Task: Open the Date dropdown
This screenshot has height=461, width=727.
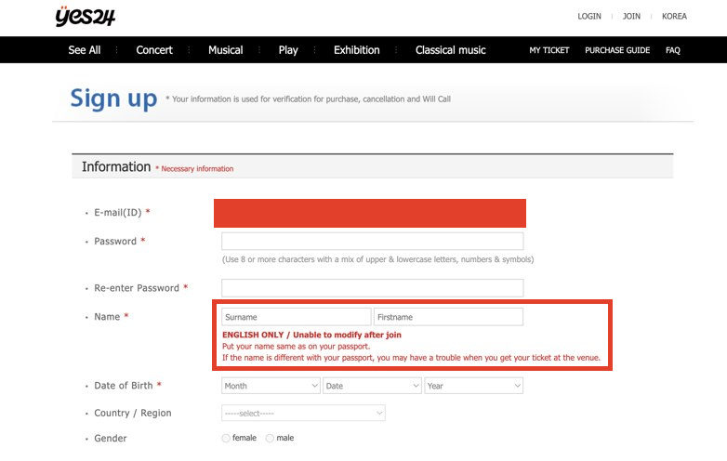Action: [372, 386]
